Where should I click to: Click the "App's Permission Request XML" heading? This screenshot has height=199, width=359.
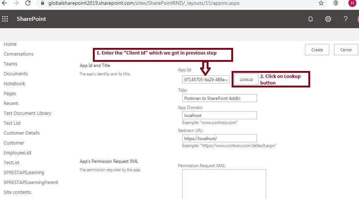coord(109,161)
